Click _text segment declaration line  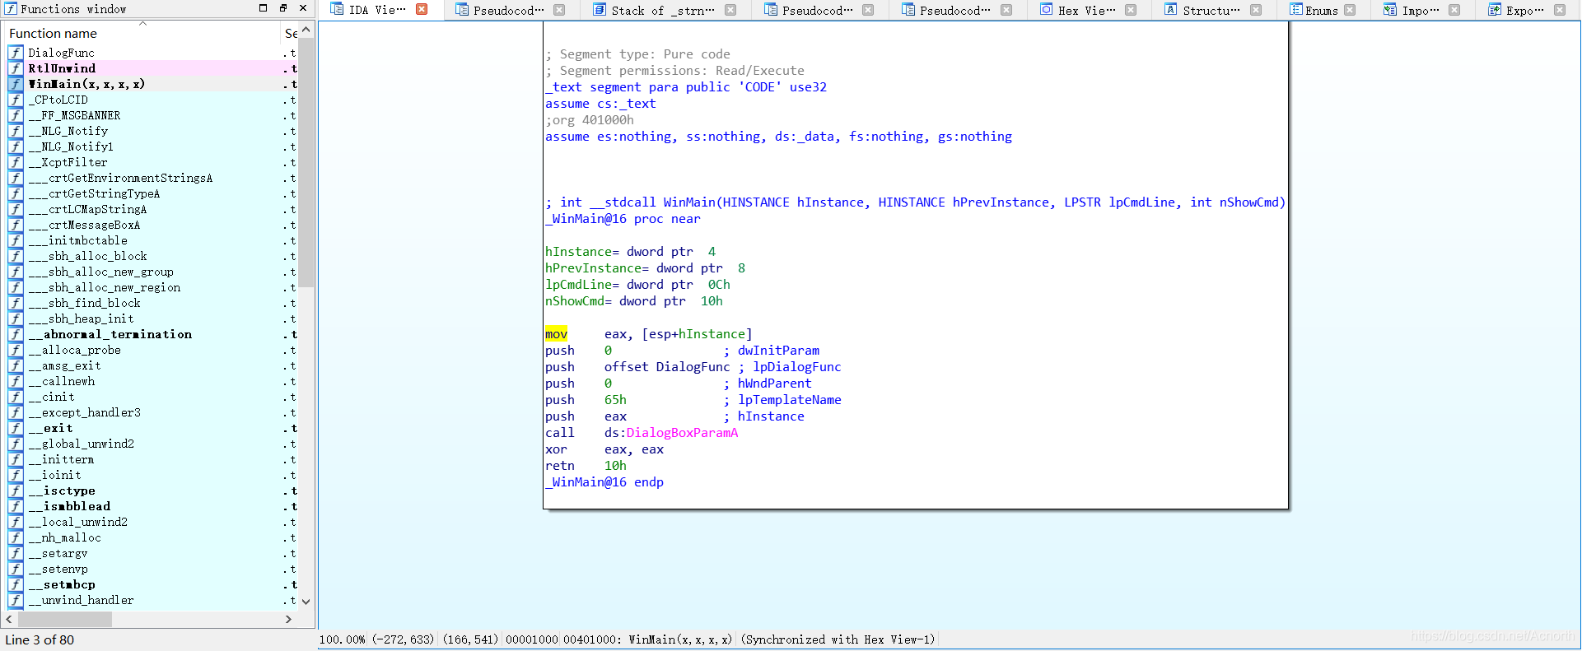click(x=685, y=87)
